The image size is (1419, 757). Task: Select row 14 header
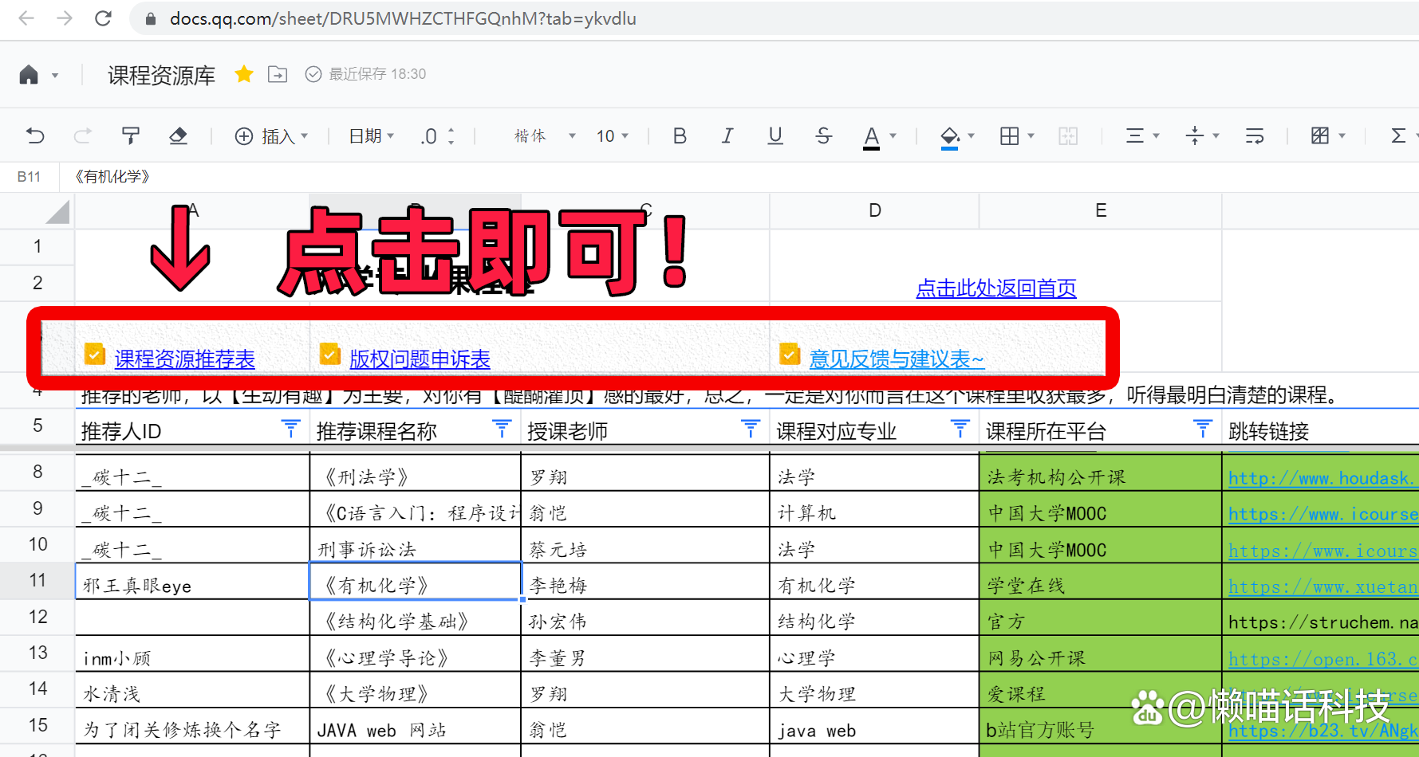pyautogui.click(x=37, y=688)
